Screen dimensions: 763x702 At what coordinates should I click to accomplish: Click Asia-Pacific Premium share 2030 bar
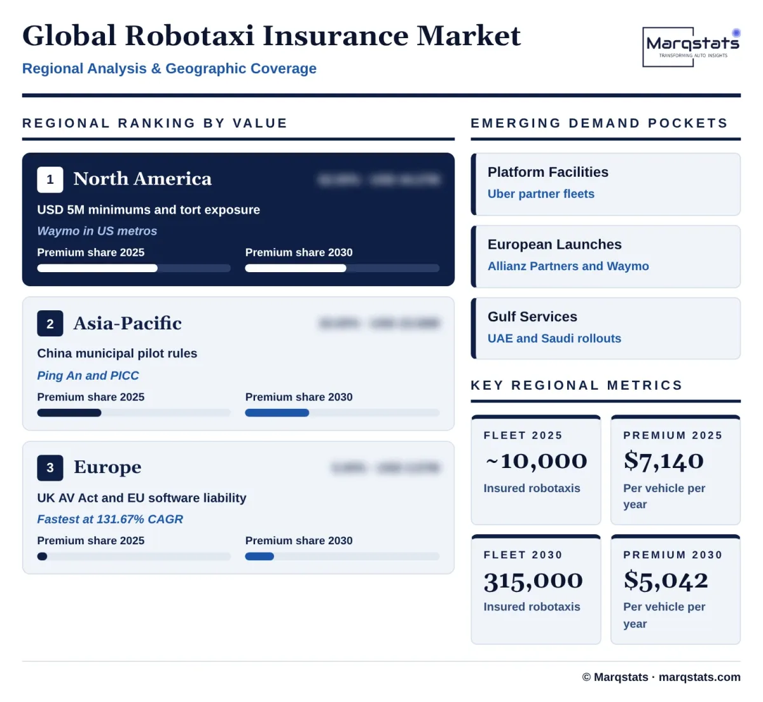click(342, 413)
